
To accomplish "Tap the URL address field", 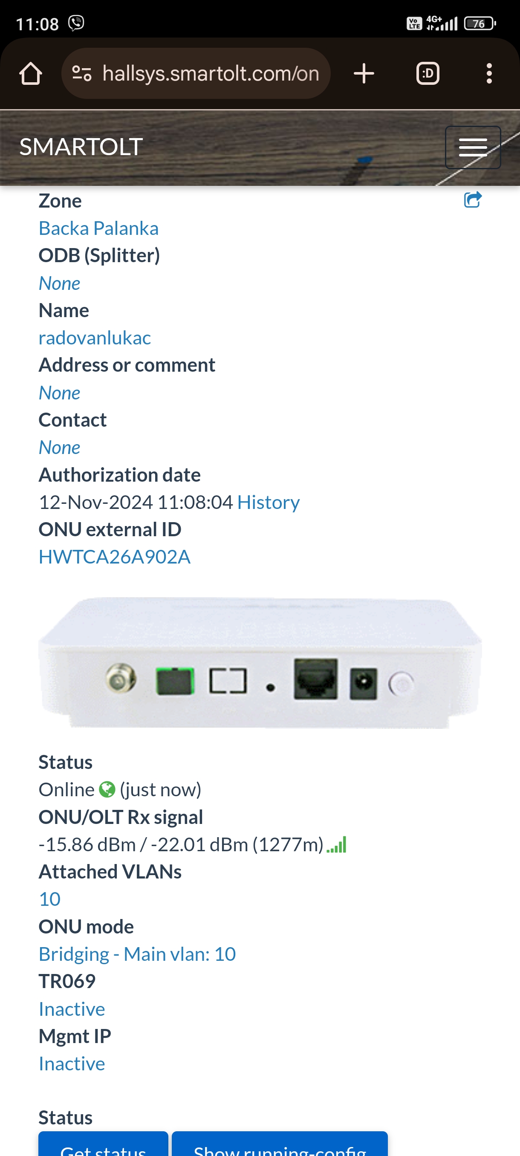I will click(x=196, y=74).
